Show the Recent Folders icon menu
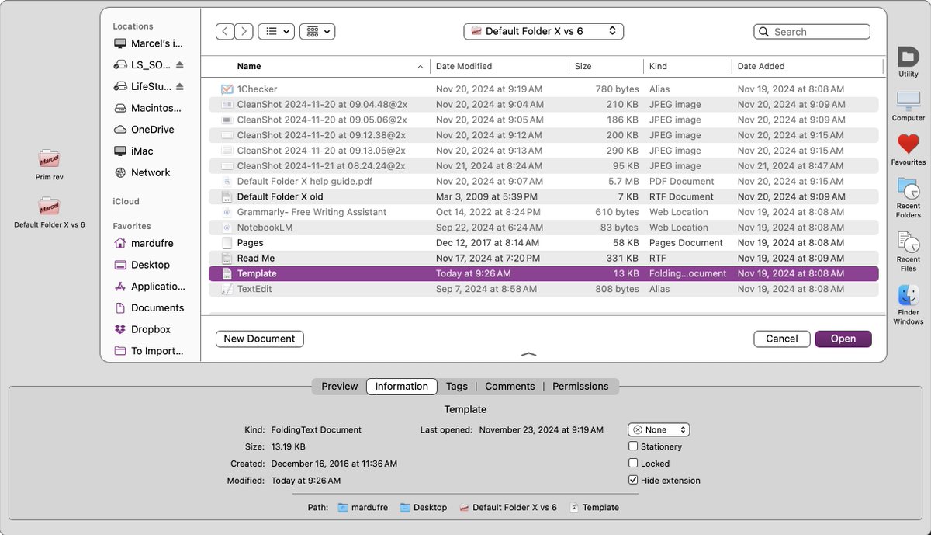931x535 pixels. pyautogui.click(x=908, y=189)
